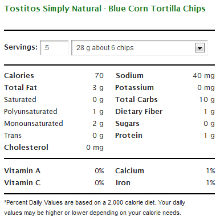Viewport: 220px width, 220px height.
Task: Click the Calcium label
Action: (130, 171)
